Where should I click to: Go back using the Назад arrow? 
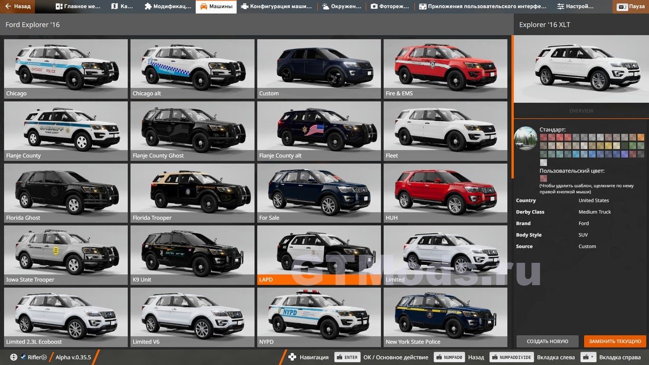[x=18, y=7]
